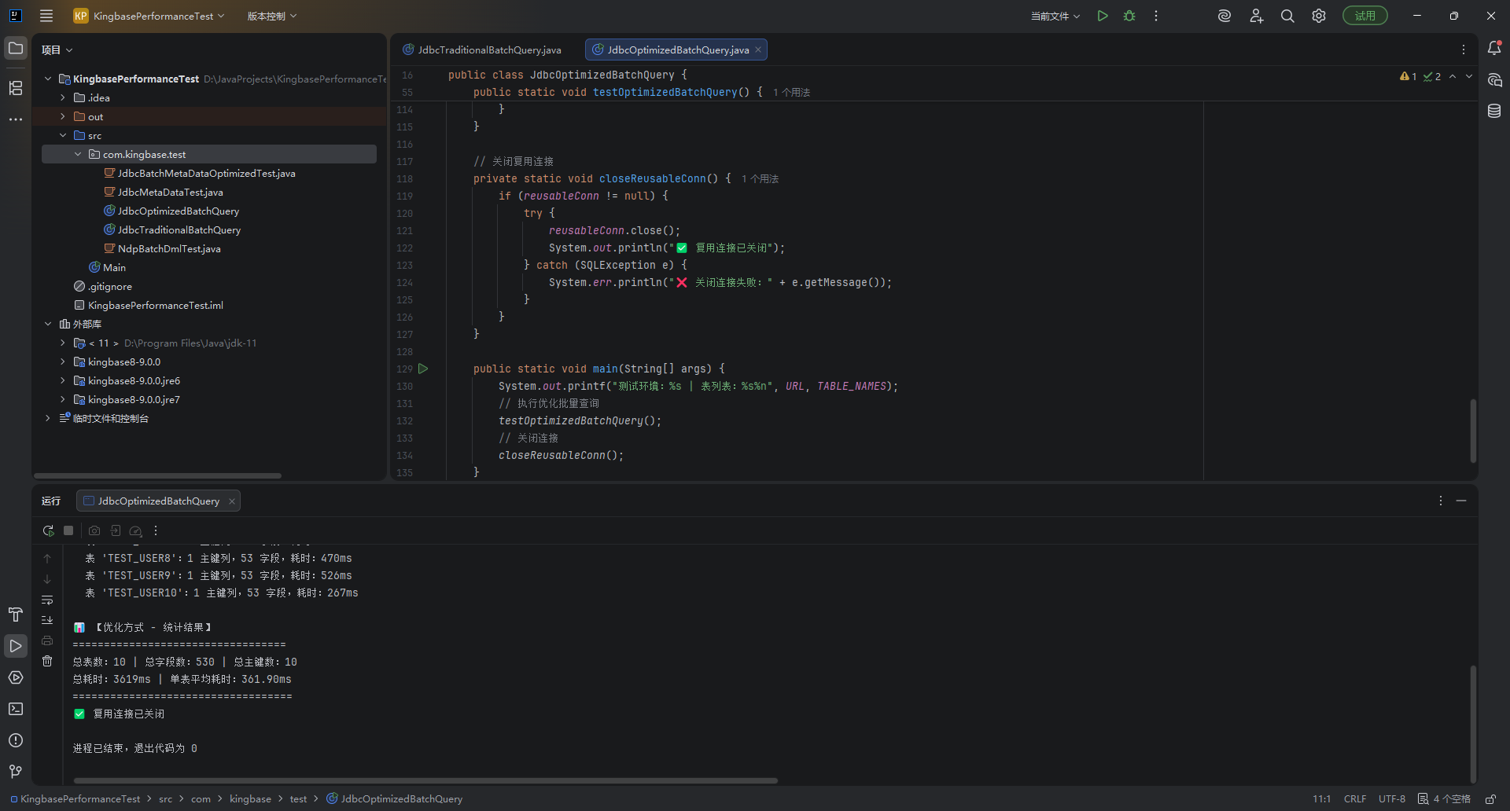Open the KingbasePerformanceTest project dropdown
The image size is (1510, 811).
click(149, 16)
